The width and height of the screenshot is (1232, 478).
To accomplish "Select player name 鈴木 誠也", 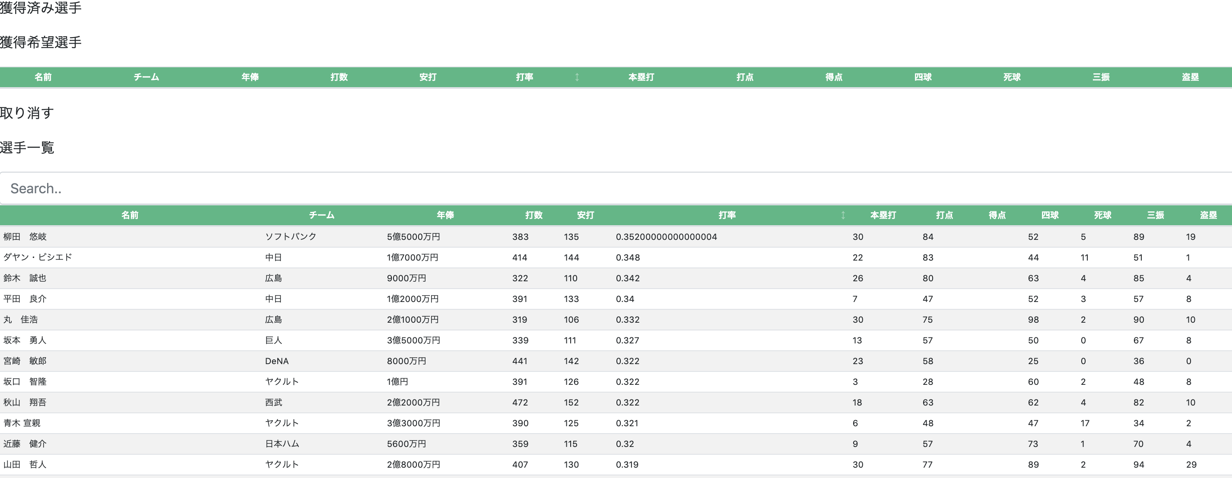I will pos(25,278).
